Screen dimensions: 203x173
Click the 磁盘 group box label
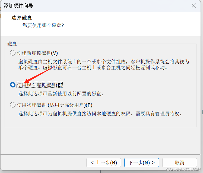(x=12, y=44)
